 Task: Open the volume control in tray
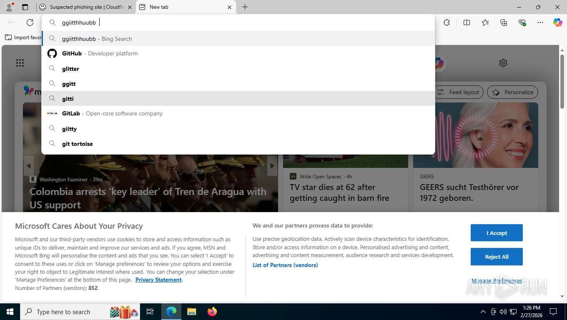coord(503,312)
